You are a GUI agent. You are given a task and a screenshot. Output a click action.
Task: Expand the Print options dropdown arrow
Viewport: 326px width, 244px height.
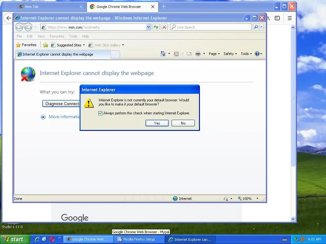204,54
